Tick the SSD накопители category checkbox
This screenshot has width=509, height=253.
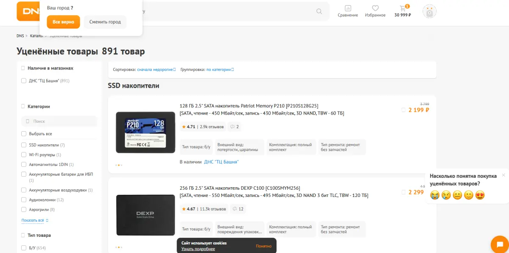[x=24, y=145]
